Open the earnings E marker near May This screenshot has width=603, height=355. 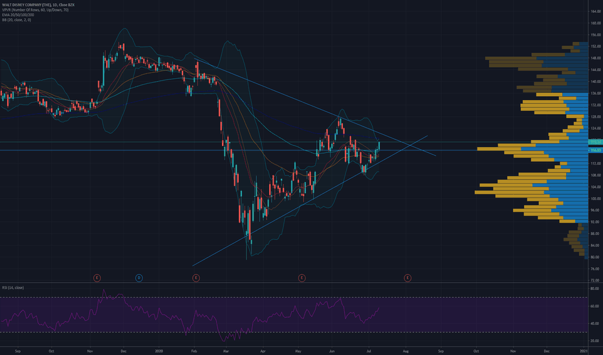click(302, 278)
